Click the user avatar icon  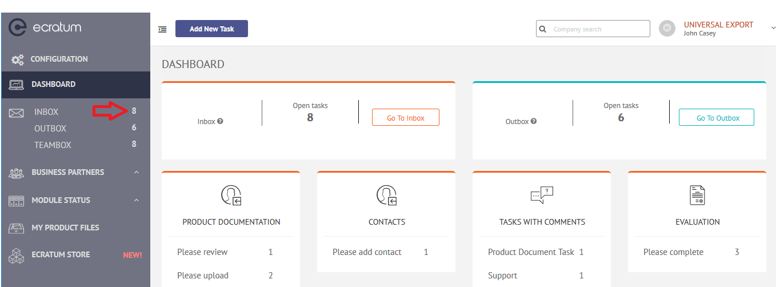pyautogui.click(x=667, y=29)
